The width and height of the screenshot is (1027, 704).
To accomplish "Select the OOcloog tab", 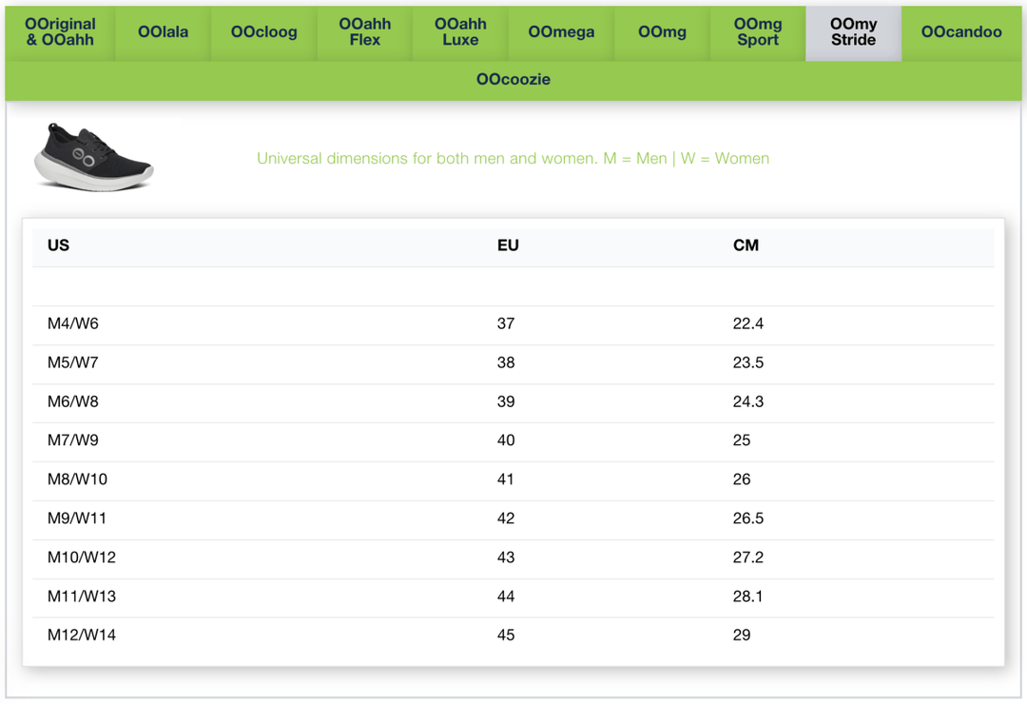I will click(264, 32).
